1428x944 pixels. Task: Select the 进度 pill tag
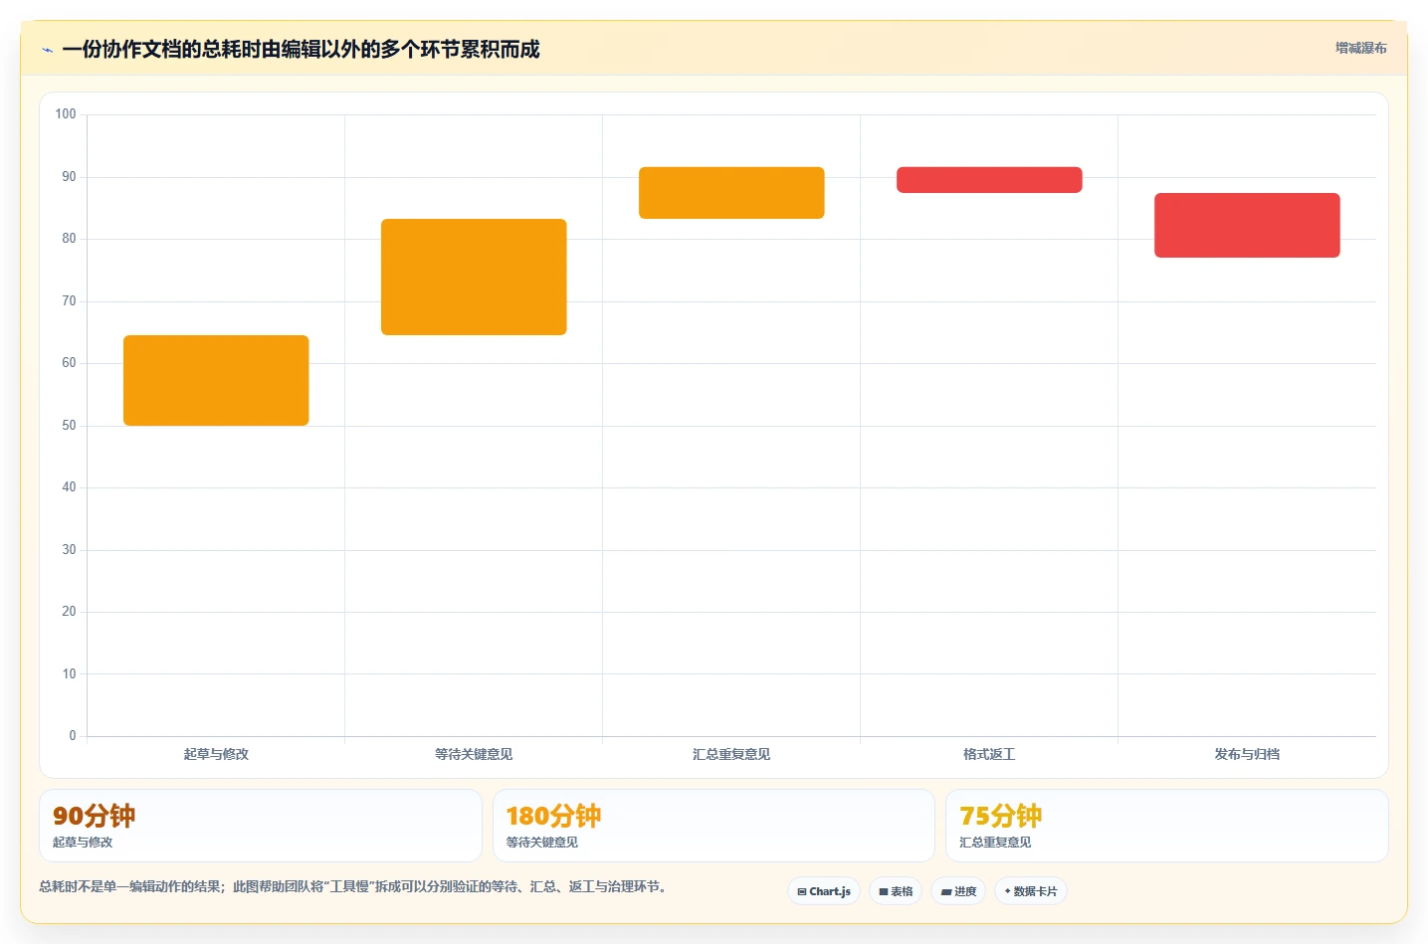tap(958, 891)
